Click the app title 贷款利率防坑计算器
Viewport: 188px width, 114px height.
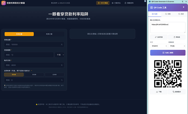[x=16, y=3]
